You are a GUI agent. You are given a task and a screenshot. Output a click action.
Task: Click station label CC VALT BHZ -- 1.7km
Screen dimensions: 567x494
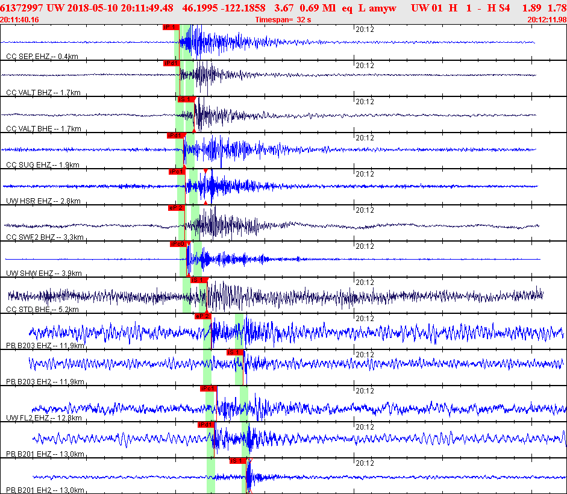(43, 93)
